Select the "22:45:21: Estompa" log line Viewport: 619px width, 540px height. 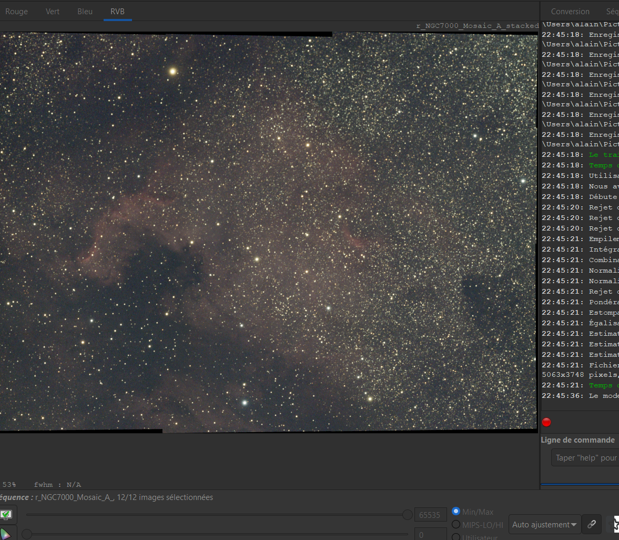click(x=580, y=313)
